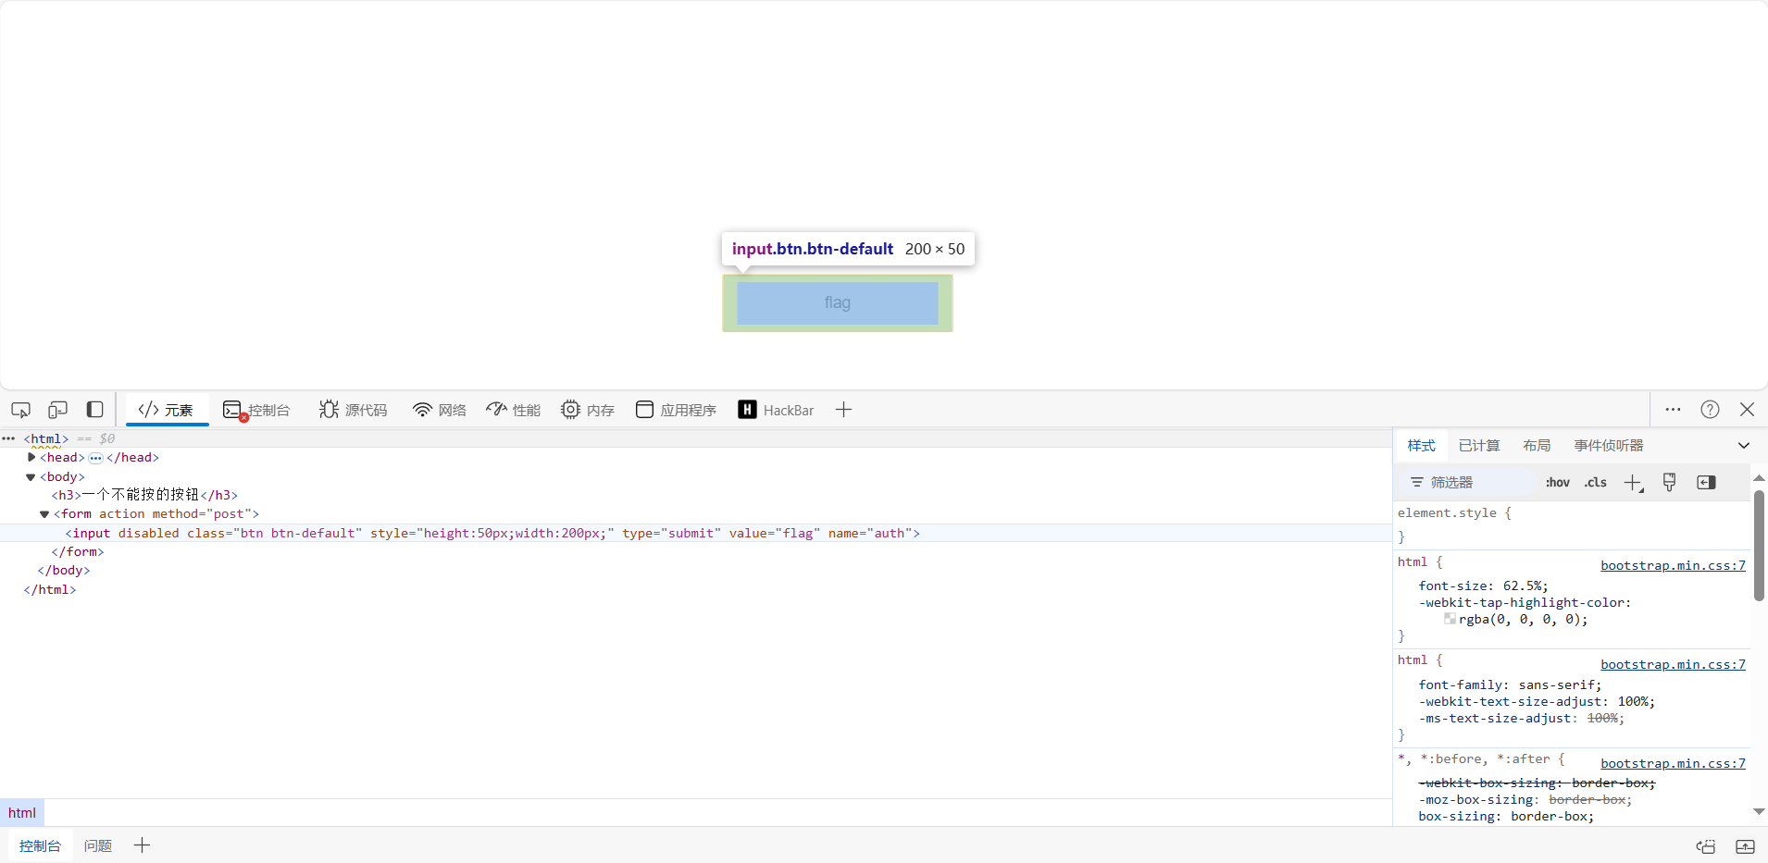Viewport: 1768px width, 863px height.
Task: Close the DevTools panel
Action: click(1748, 410)
